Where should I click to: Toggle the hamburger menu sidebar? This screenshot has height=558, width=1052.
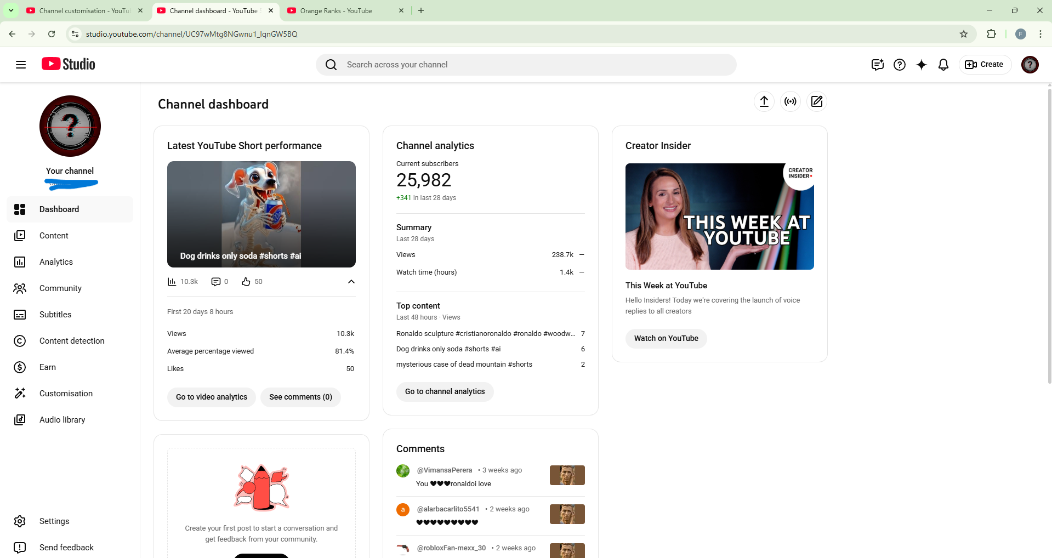[x=21, y=65]
